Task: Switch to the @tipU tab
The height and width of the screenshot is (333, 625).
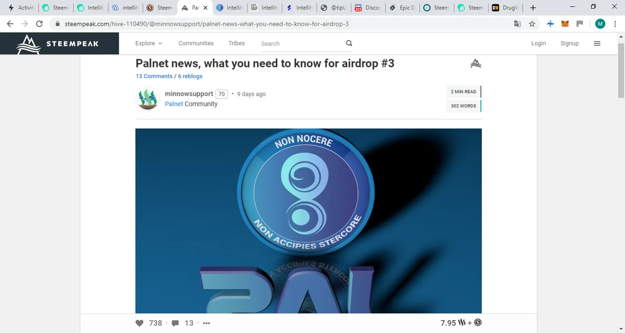Action: tap(333, 8)
